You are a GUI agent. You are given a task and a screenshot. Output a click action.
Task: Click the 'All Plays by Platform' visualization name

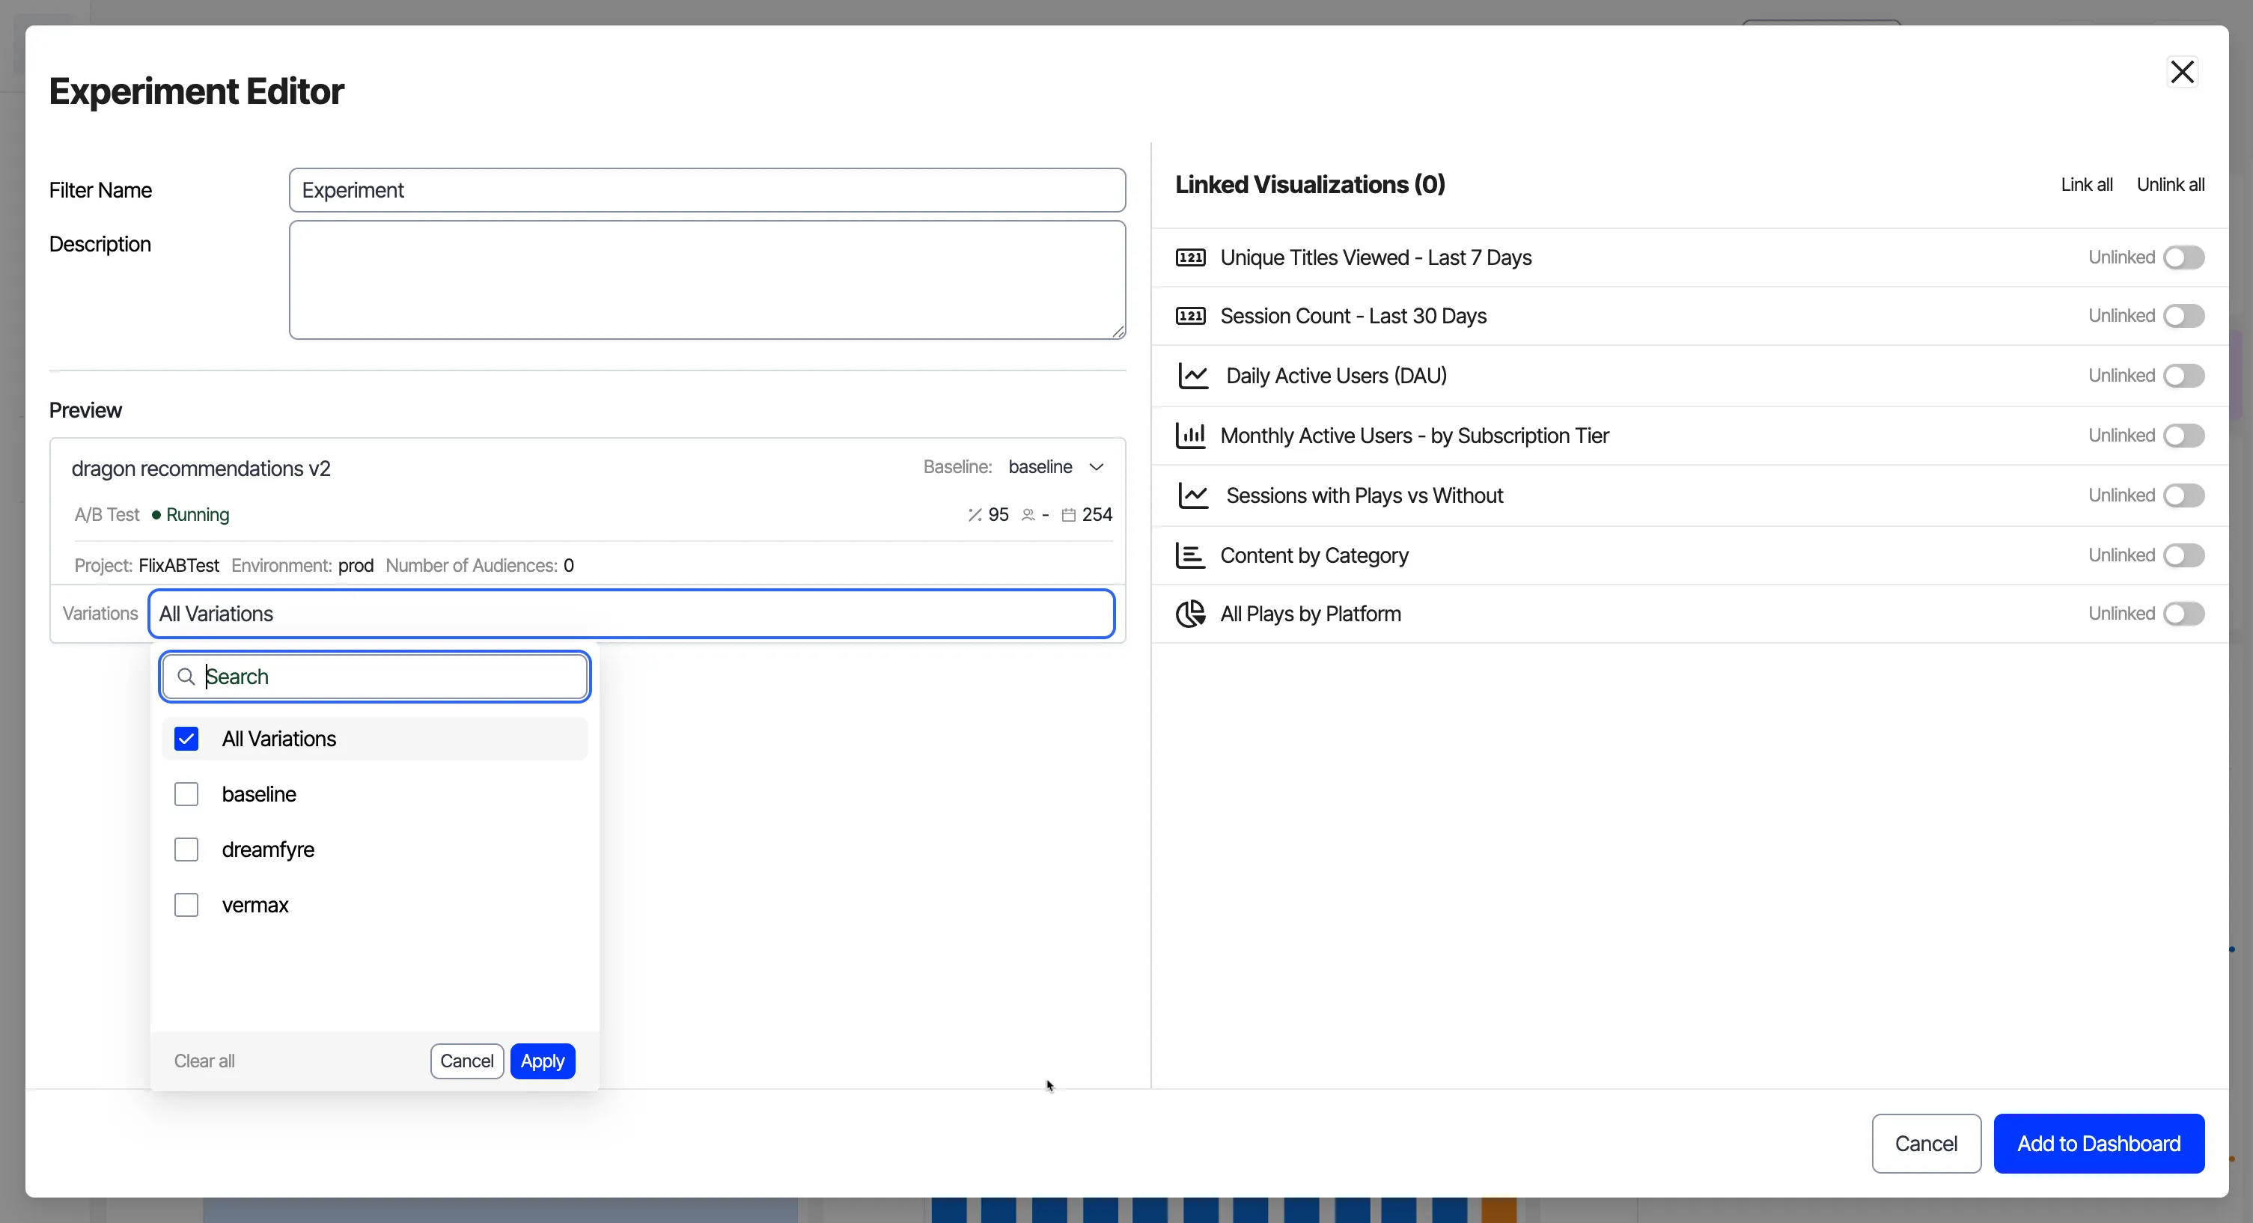[1310, 614]
